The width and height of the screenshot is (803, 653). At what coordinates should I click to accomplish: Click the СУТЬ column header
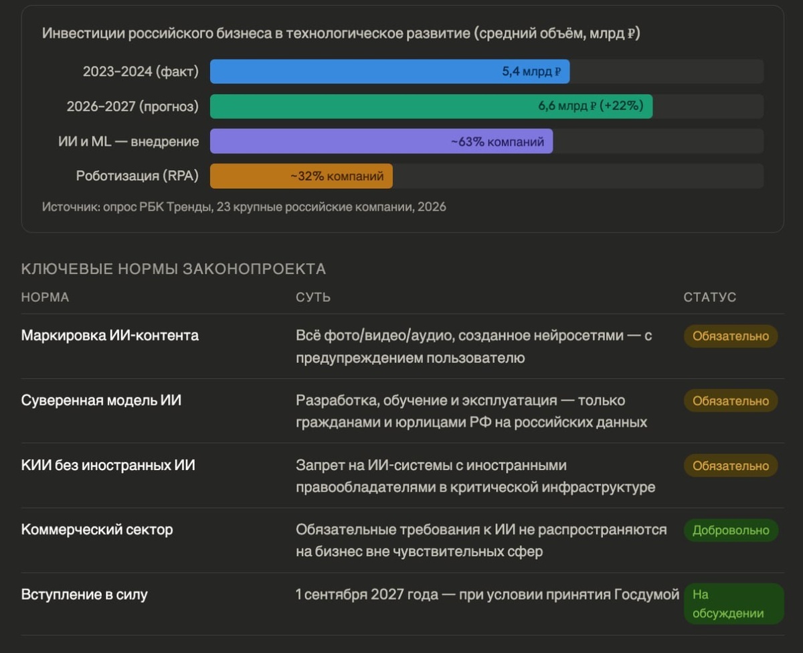coord(313,297)
